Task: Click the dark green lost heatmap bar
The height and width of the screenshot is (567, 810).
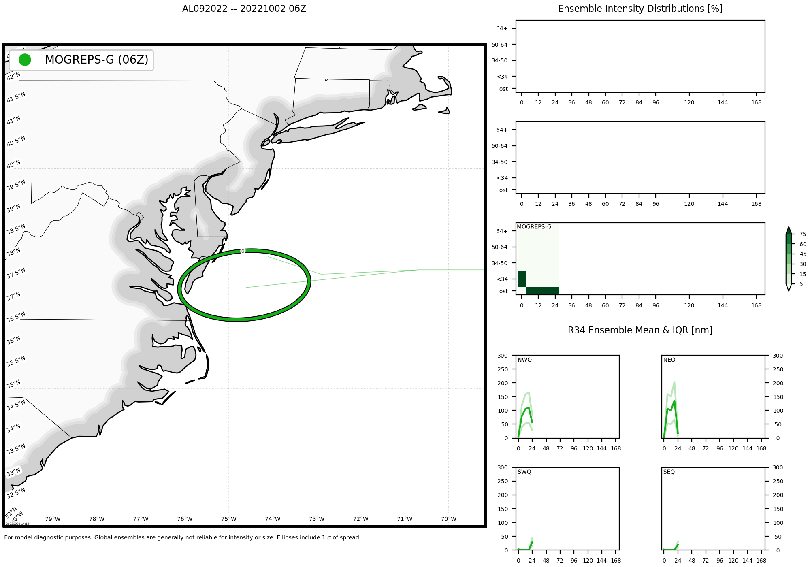Action: 542,291
